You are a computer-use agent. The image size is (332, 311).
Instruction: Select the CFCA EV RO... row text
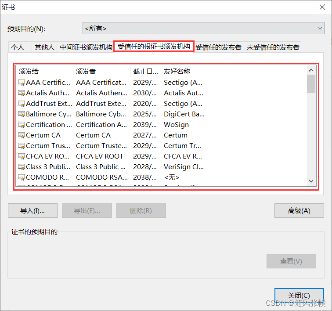click(47, 156)
